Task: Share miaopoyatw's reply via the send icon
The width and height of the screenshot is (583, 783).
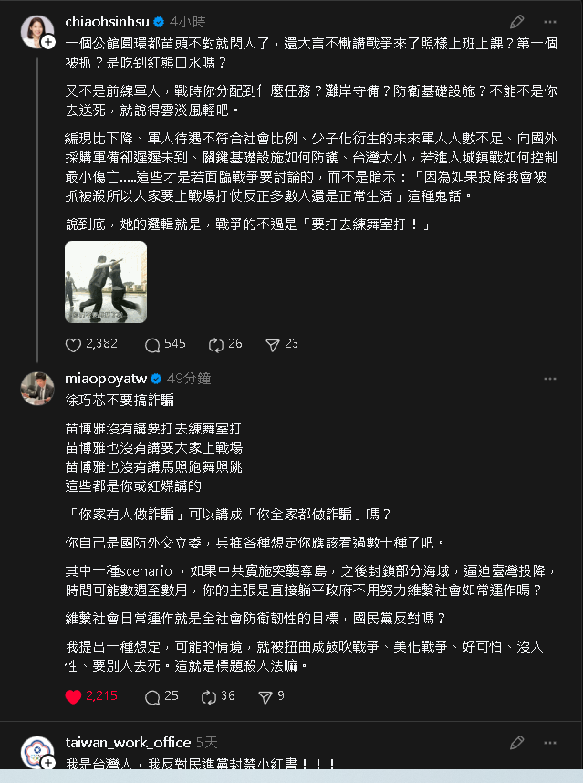Action: tap(265, 696)
